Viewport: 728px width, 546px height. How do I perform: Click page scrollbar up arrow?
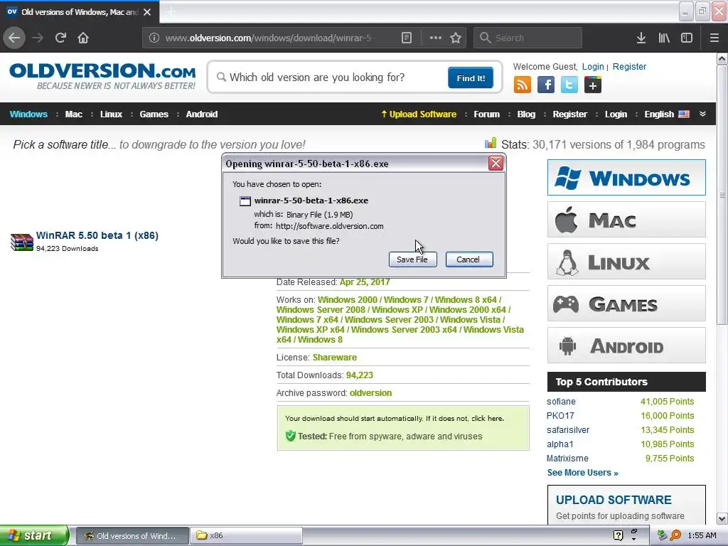pos(722,59)
